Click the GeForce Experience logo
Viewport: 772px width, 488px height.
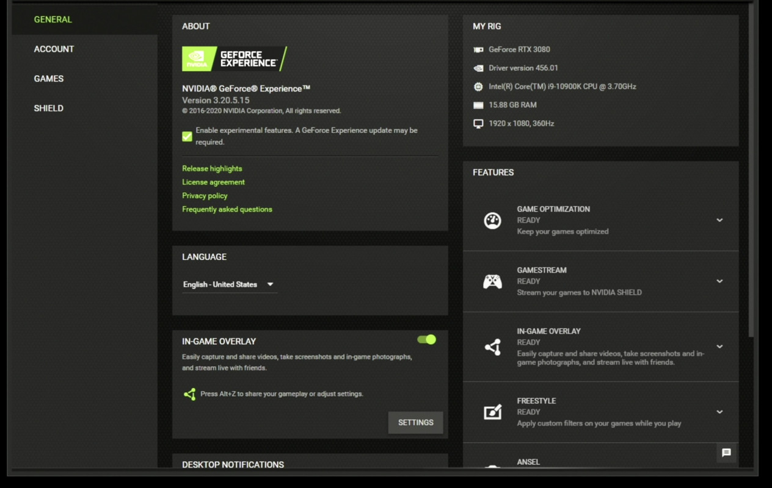click(x=235, y=59)
